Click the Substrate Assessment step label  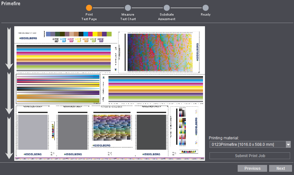(x=166, y=17)
